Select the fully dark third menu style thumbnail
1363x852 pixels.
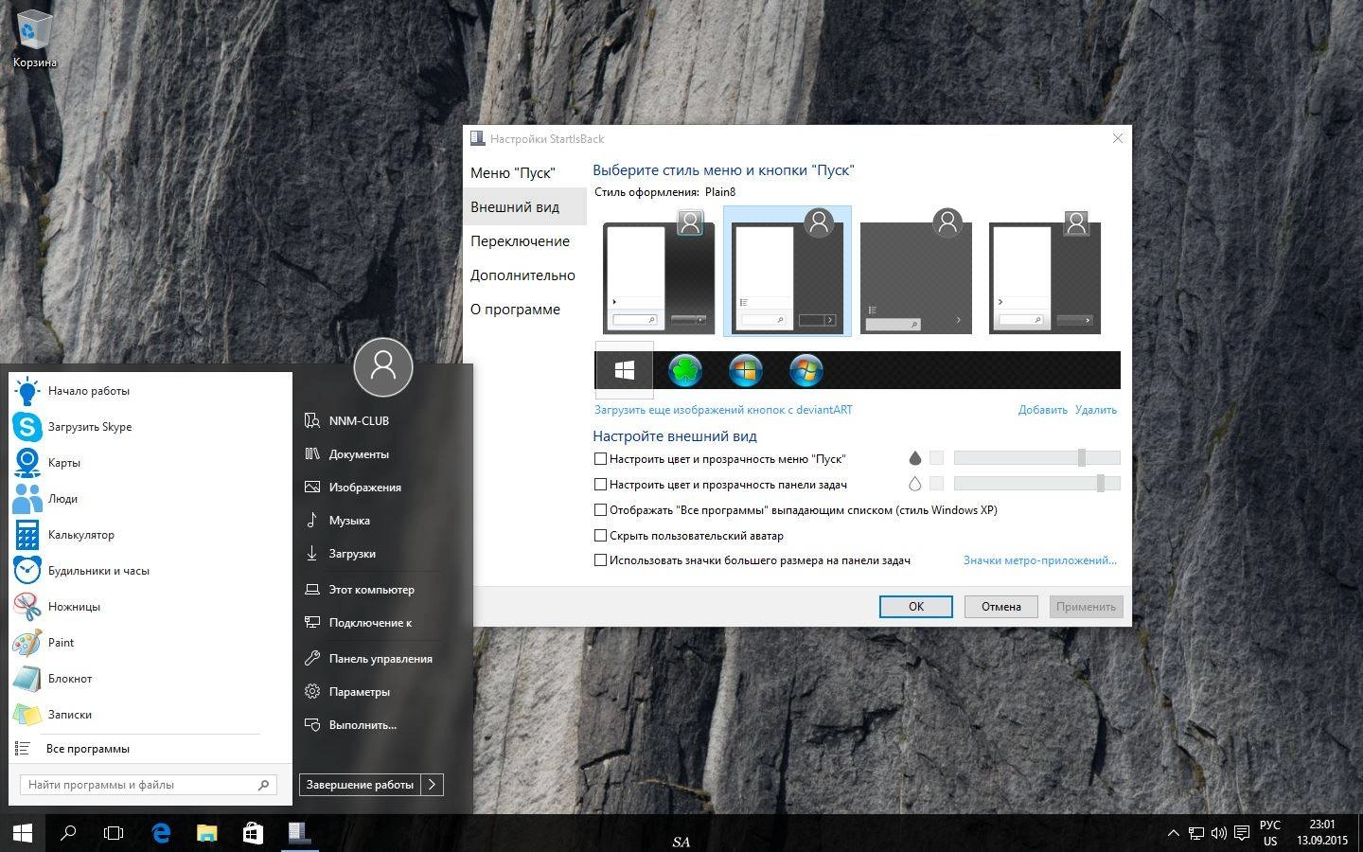[916, 272]
